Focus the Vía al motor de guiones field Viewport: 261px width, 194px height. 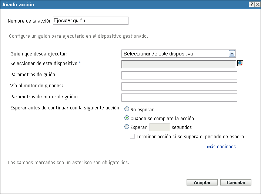(179, 86)
